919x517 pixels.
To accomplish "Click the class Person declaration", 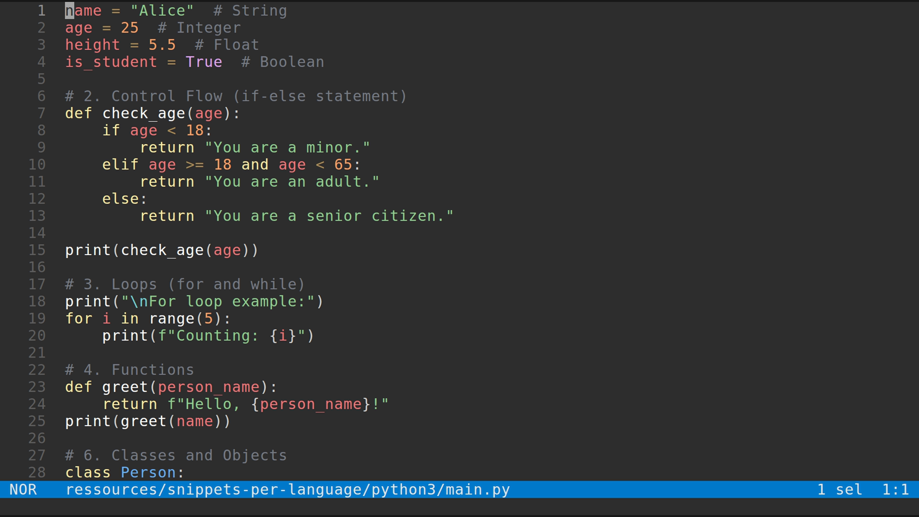I will [123, 472].
